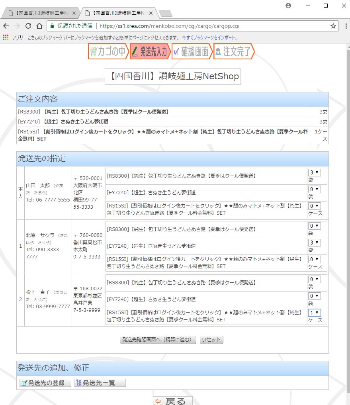Click the ブックマークをインポート link
Viewport: 350px width, 405px height.
210,38
